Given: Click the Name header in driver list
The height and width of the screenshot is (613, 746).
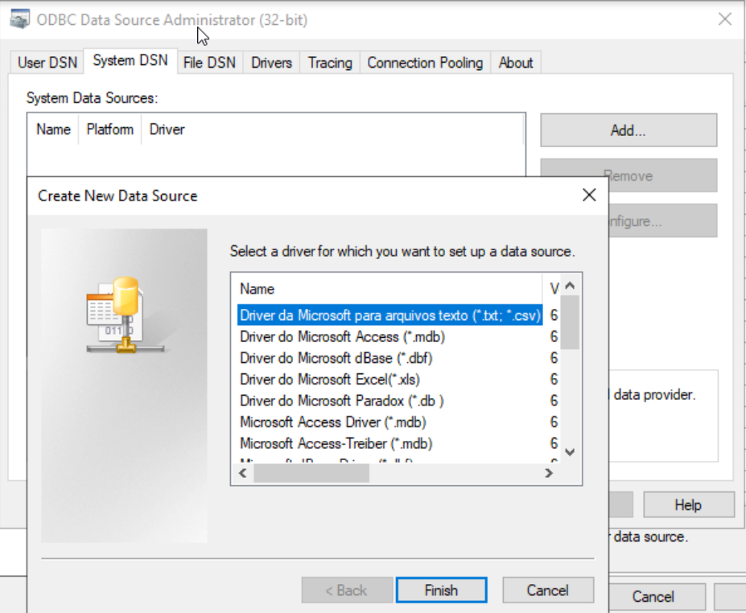Looking at the screenshot, I should (387, 289).
